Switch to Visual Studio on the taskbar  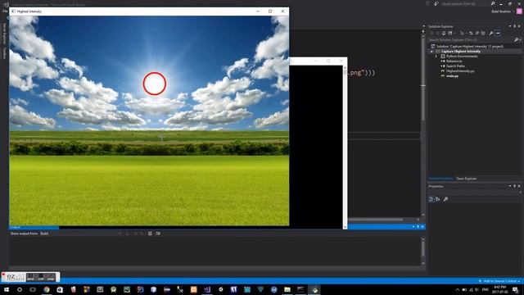click(207, 289)
